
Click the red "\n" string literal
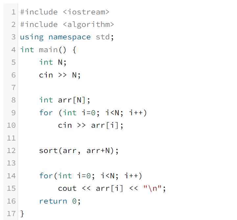(153, 188)
